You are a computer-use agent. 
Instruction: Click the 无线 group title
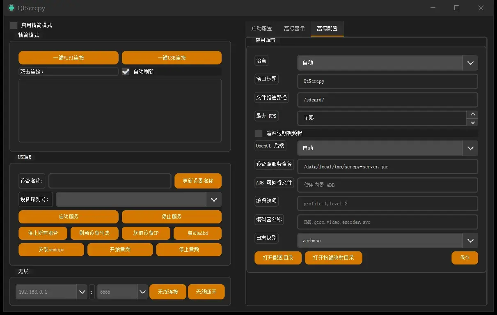coord(23,271)
